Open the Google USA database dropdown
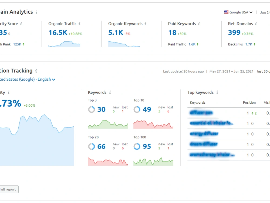270x203 pixels. 238,12
